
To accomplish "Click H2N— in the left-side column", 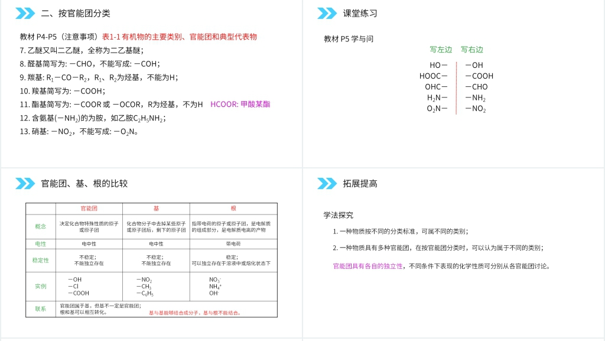I will [437, 98].
